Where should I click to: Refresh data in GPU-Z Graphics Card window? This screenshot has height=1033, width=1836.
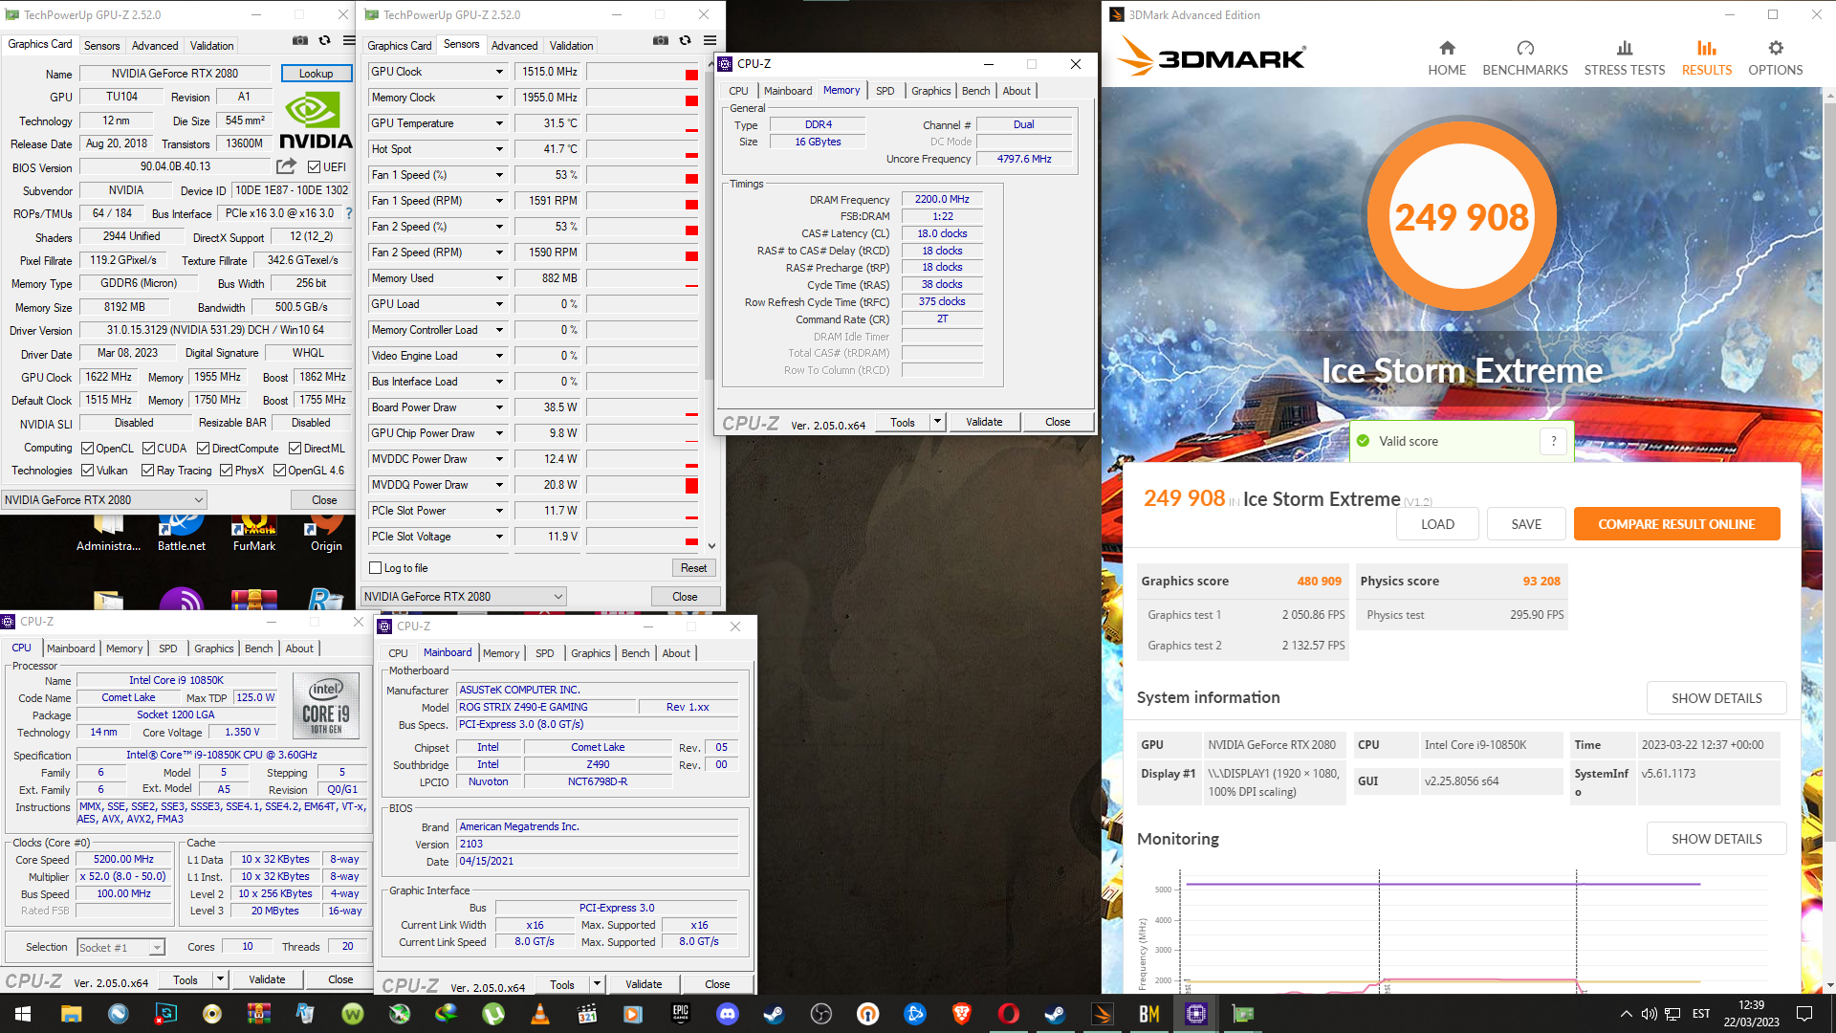coord(325,41)
